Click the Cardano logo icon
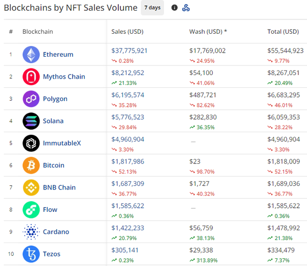 coord(31,232)
